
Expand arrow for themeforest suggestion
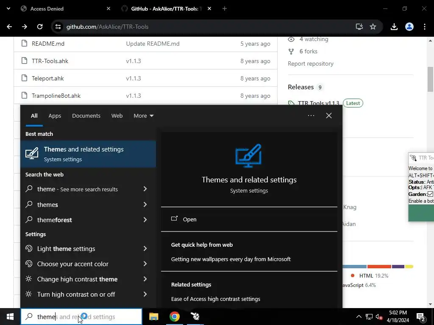click(x=145, y=220)
